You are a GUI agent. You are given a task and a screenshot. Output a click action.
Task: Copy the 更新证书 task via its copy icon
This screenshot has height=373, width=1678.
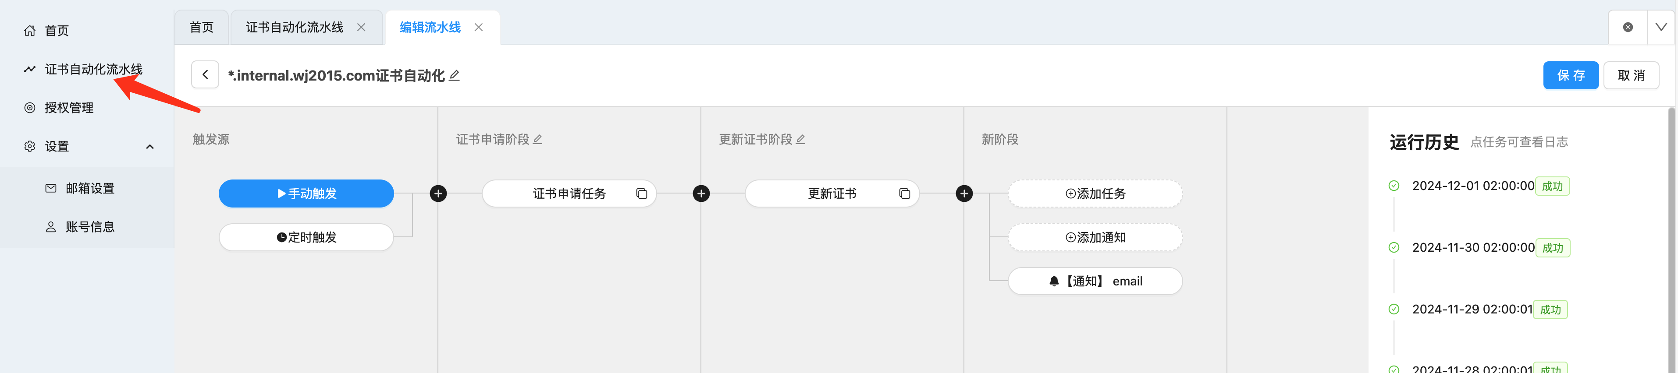point(904,194)
